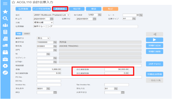Focus the DO No. input field

49,81
